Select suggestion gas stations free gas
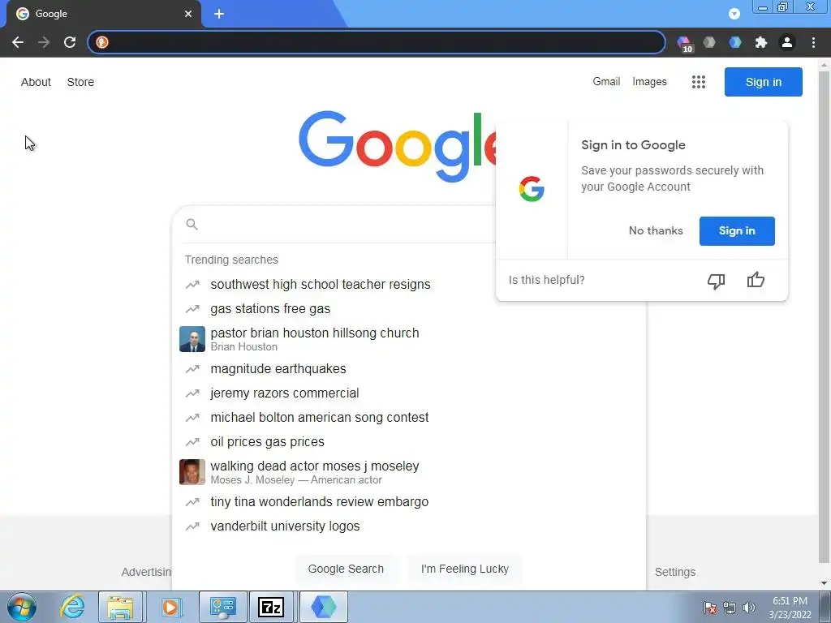Viewport: 831px width, 623px height. [409, 309]
